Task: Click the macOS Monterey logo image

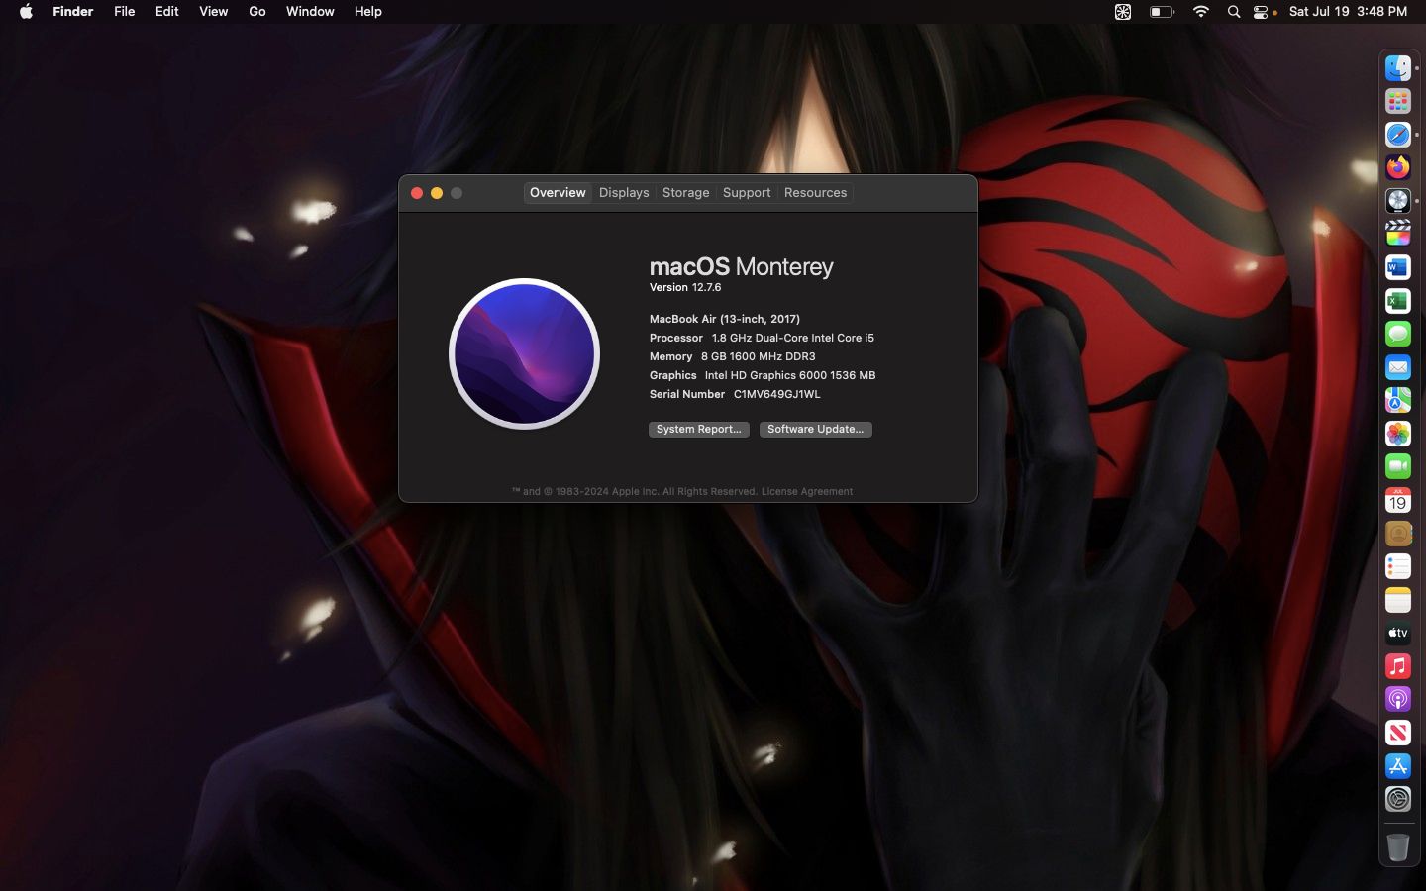Action: (x=524, y=353)
